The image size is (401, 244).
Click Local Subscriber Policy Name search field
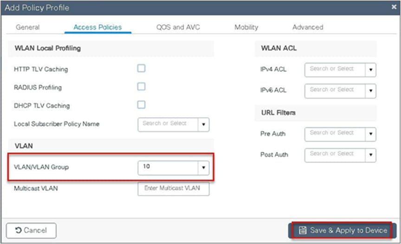168,125
